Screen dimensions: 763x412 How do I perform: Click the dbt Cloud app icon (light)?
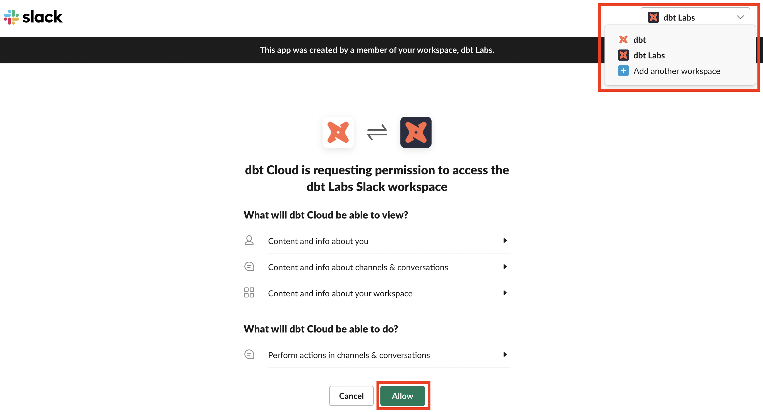337,132
